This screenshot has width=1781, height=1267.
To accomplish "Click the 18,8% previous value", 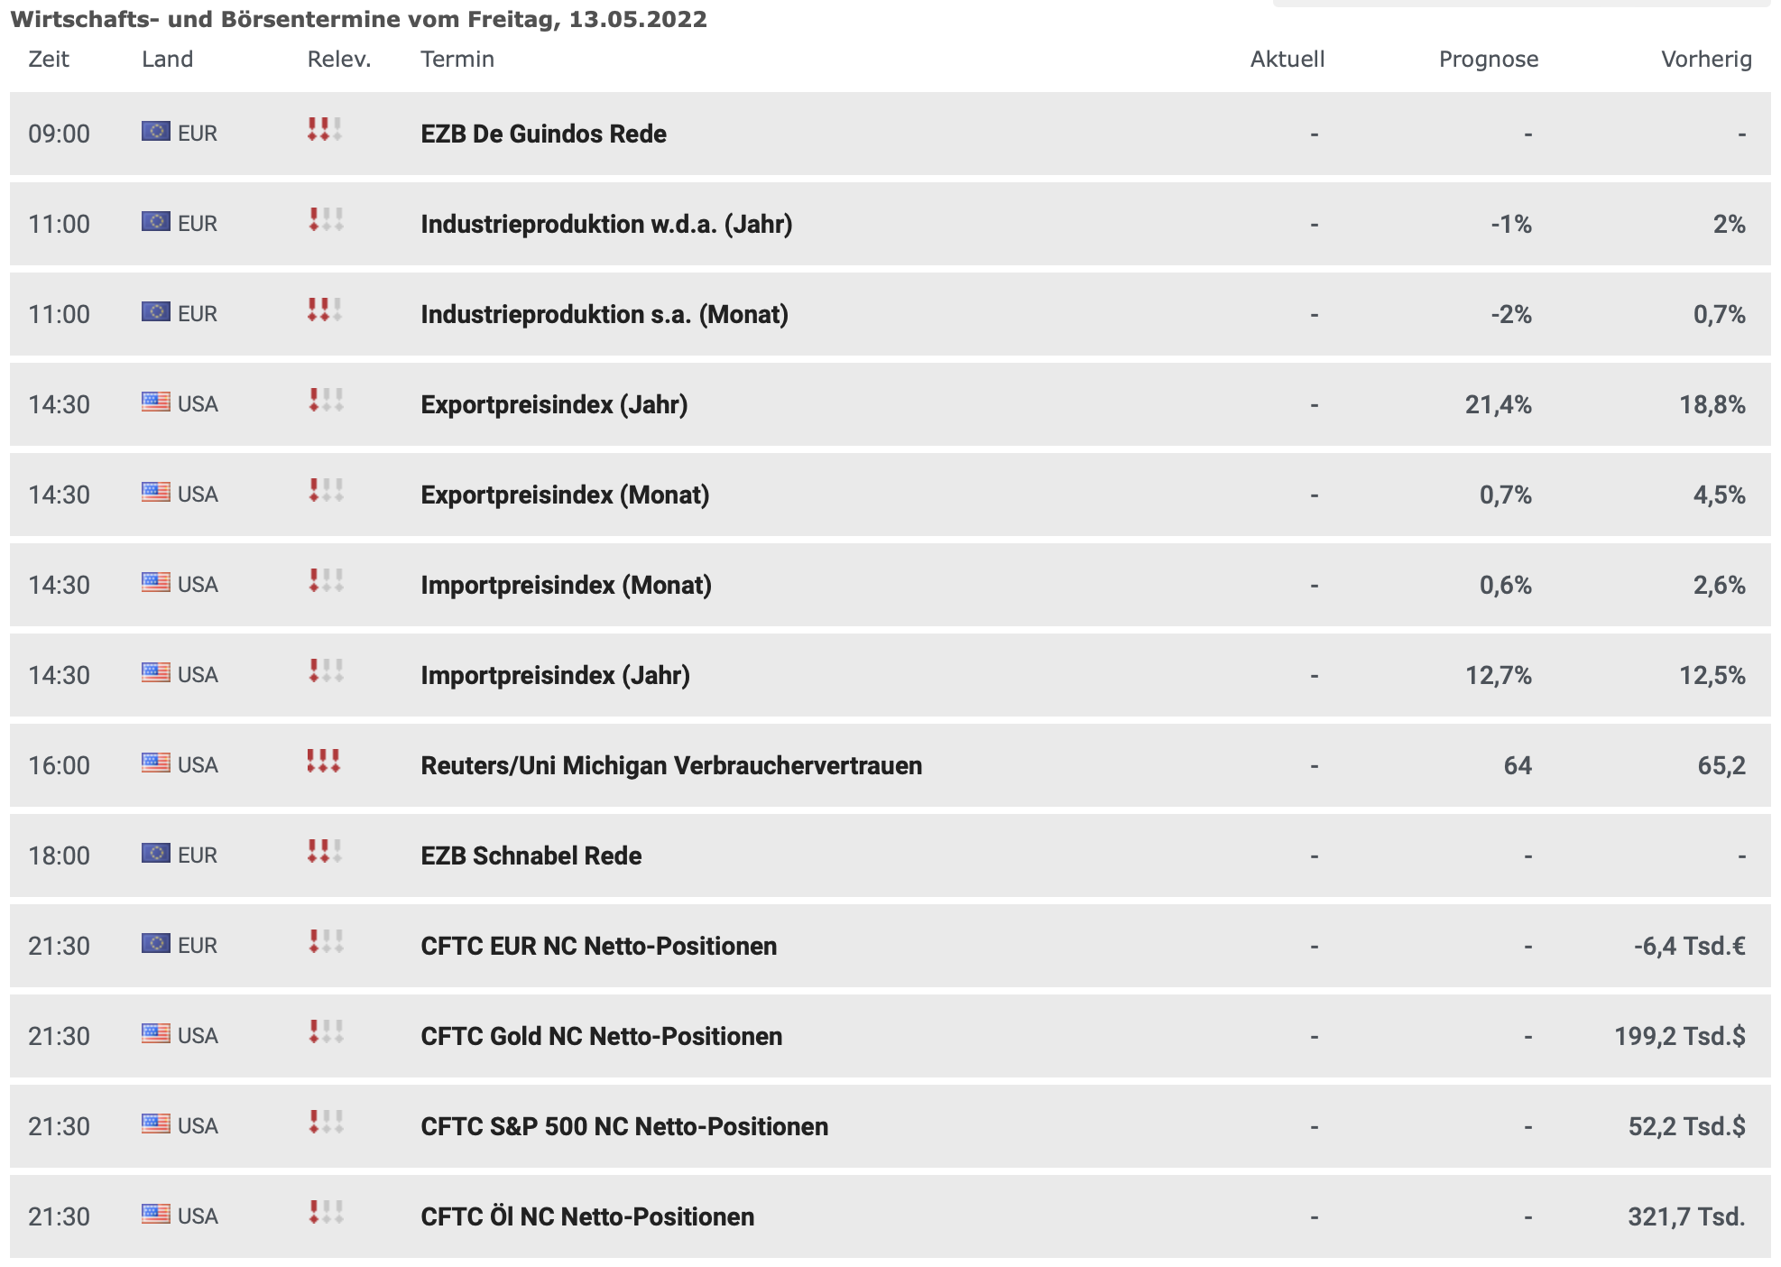I will tap(1712, 404).
